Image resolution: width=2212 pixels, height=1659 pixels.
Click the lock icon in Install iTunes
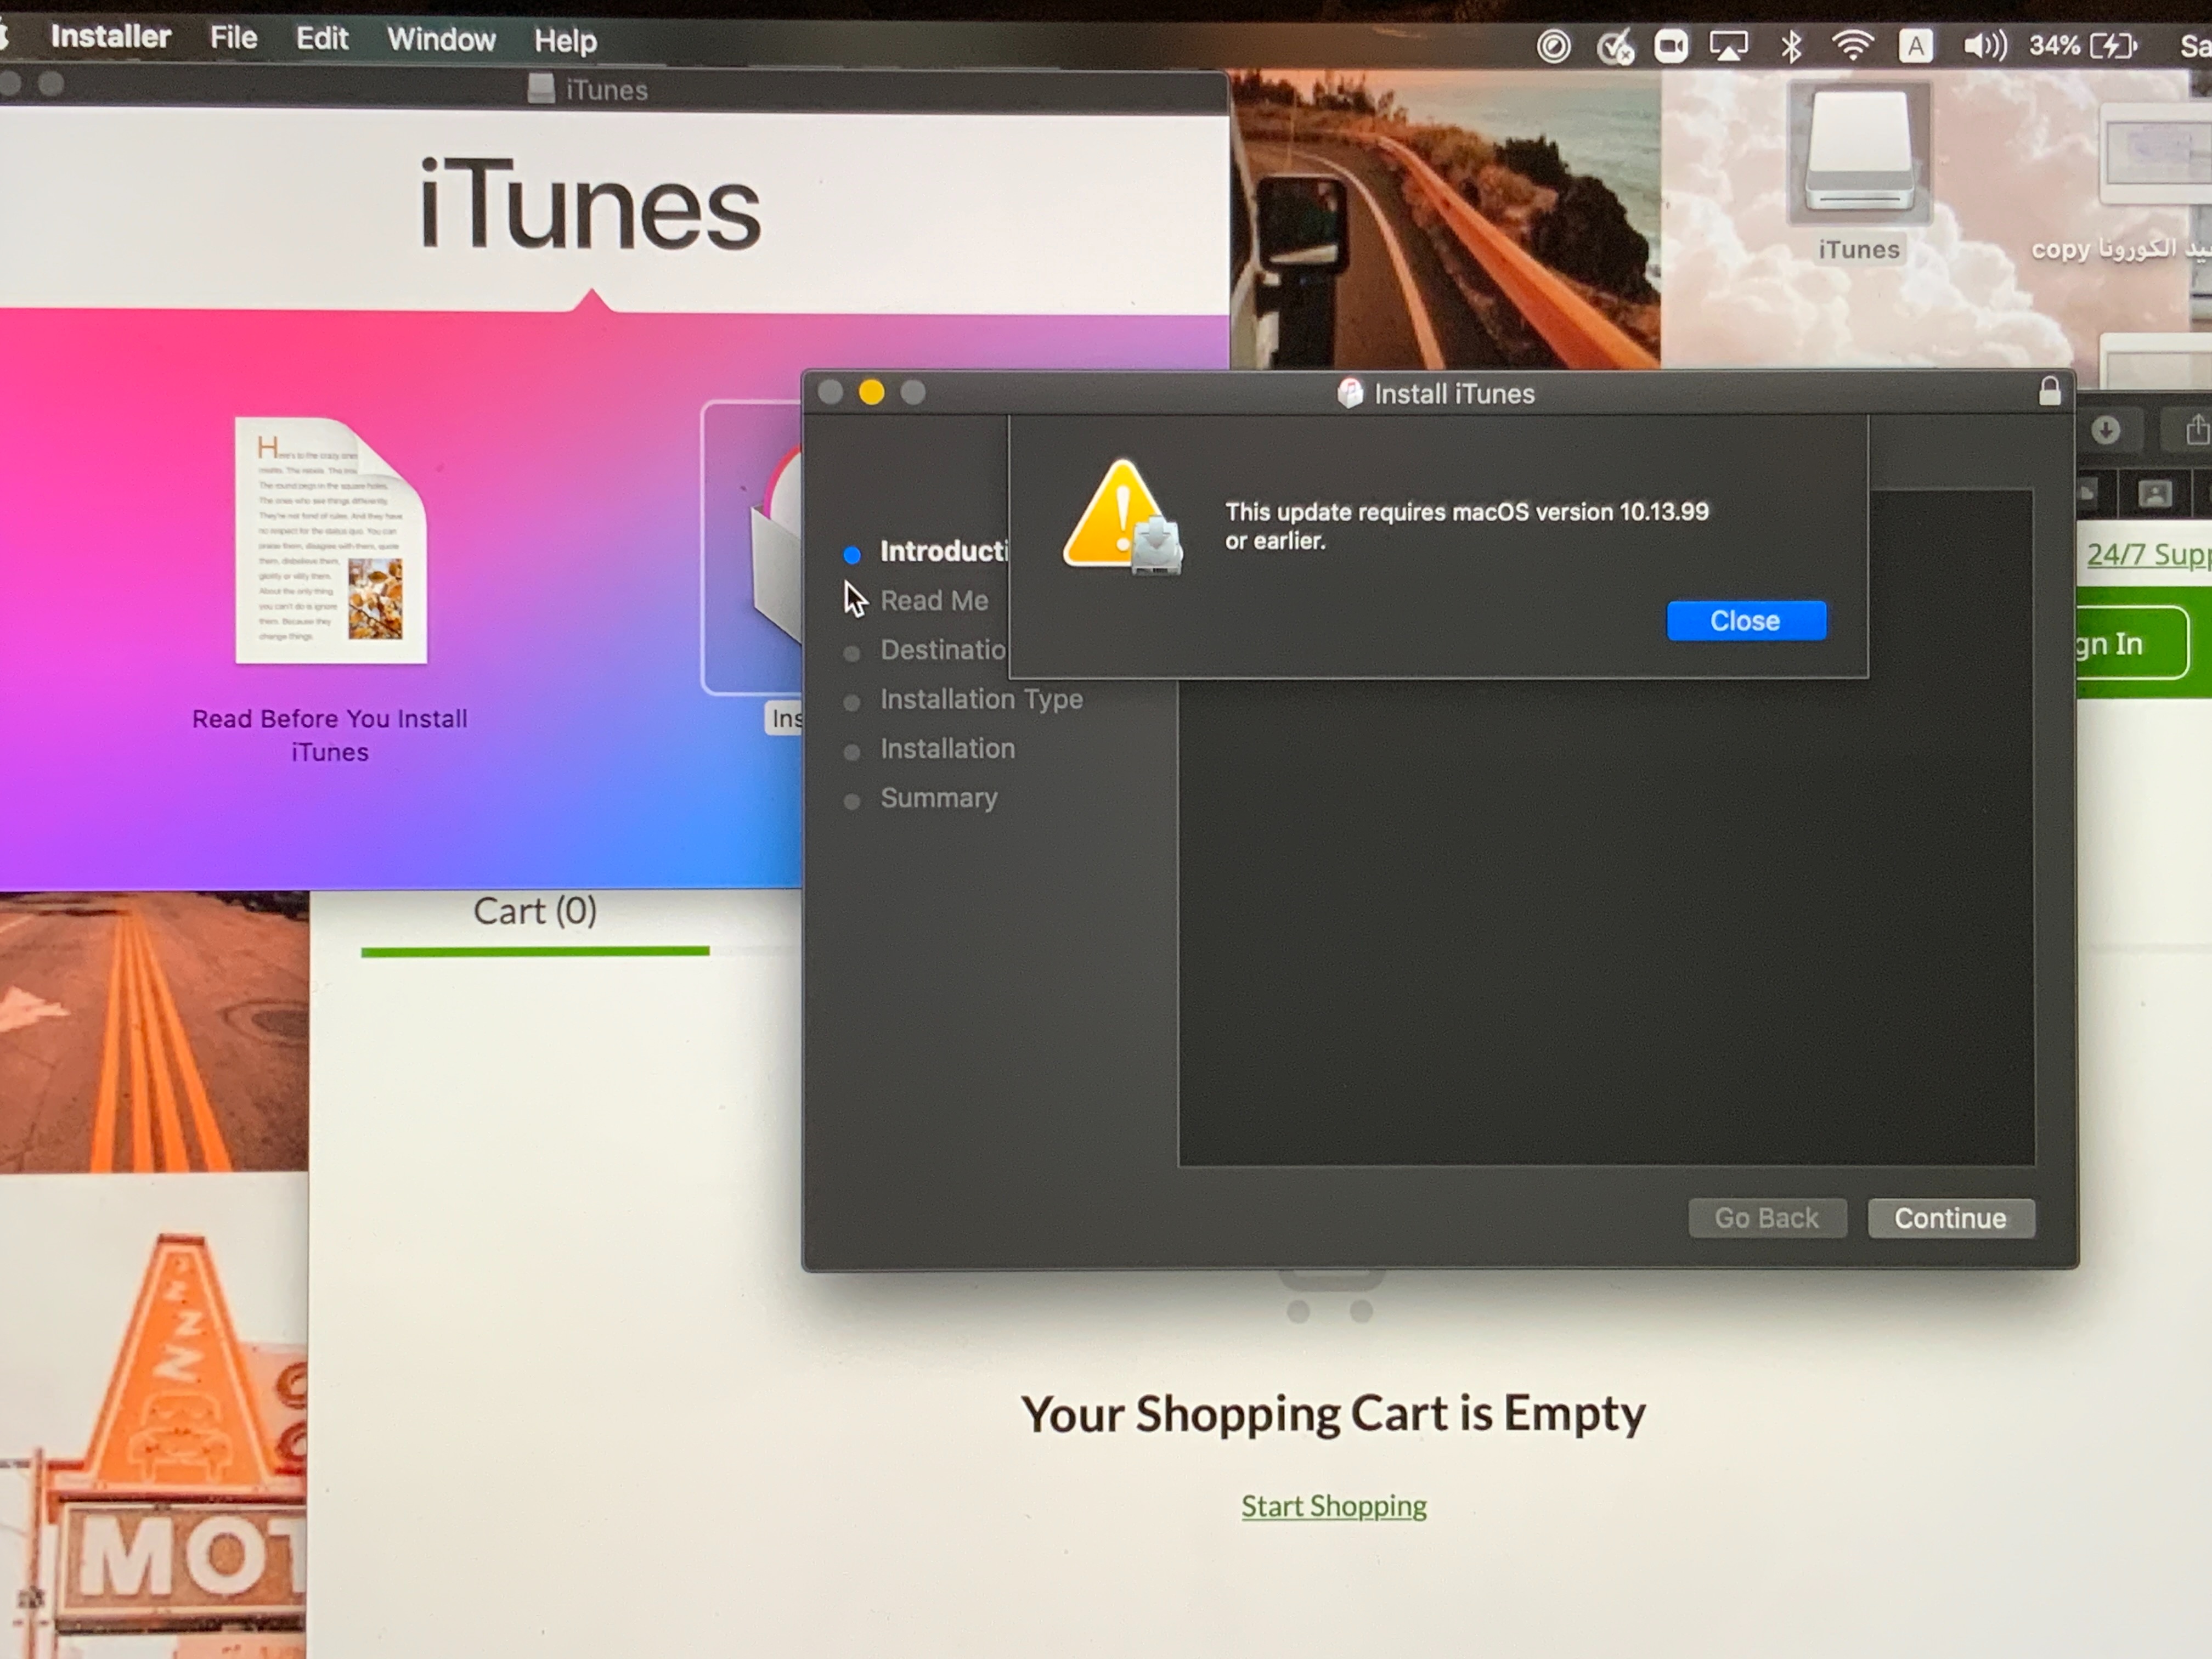2049,391
